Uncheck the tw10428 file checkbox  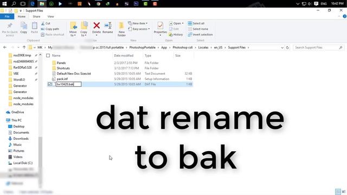point(49,84)
